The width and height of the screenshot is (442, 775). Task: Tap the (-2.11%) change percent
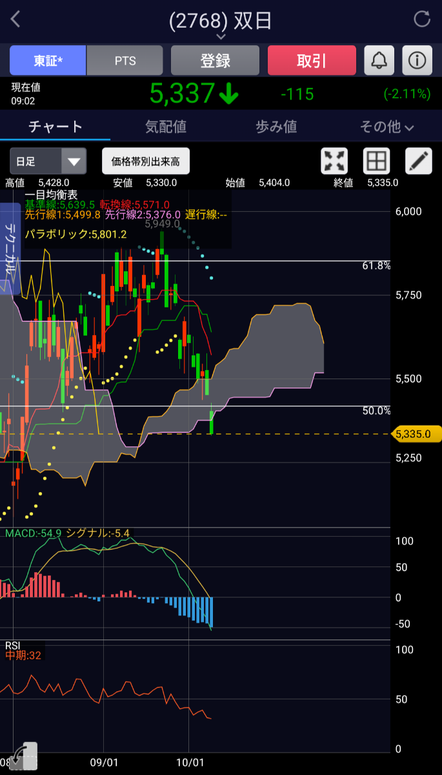pyautogui.click(x=407, y=94)
